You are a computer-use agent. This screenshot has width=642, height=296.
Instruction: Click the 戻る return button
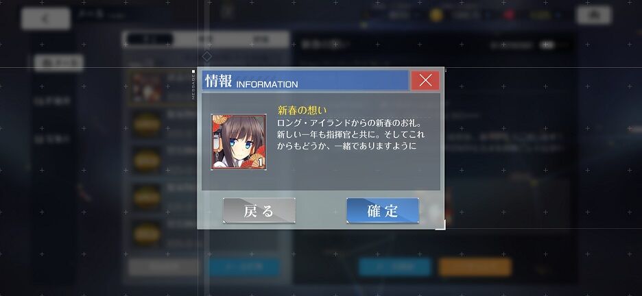click(259, 210)
